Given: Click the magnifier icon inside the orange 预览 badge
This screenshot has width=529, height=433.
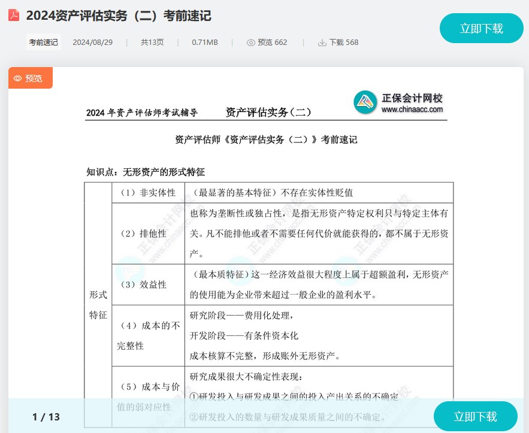Looking at the screenshot, I should 17,78.
